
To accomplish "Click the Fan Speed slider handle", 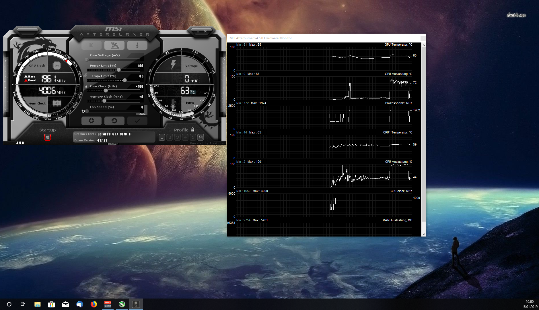I will [x=87, y=111].
